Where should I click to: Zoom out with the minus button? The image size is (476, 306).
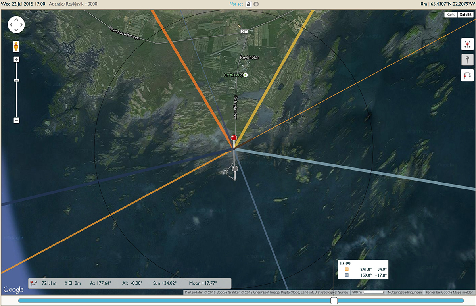click(16, 120)
